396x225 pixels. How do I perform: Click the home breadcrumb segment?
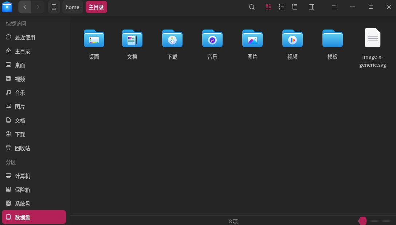click(x=72, y=7)
